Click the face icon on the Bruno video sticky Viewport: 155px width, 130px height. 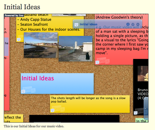[136, 113]
